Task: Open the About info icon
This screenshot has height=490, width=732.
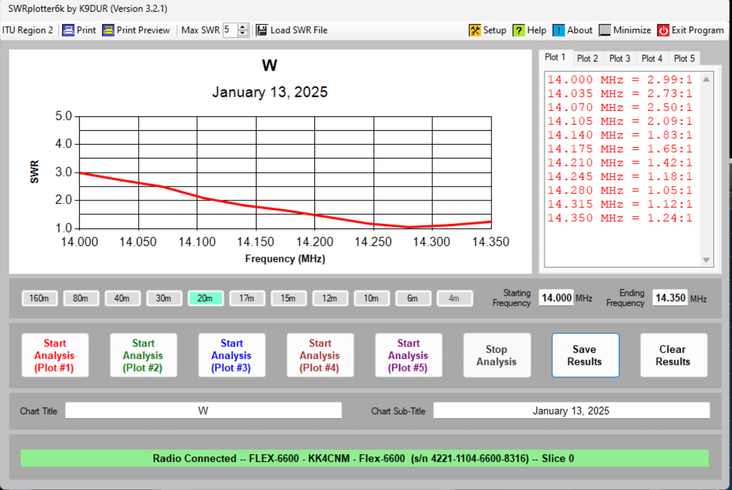Action: click(x=559, y=30)
